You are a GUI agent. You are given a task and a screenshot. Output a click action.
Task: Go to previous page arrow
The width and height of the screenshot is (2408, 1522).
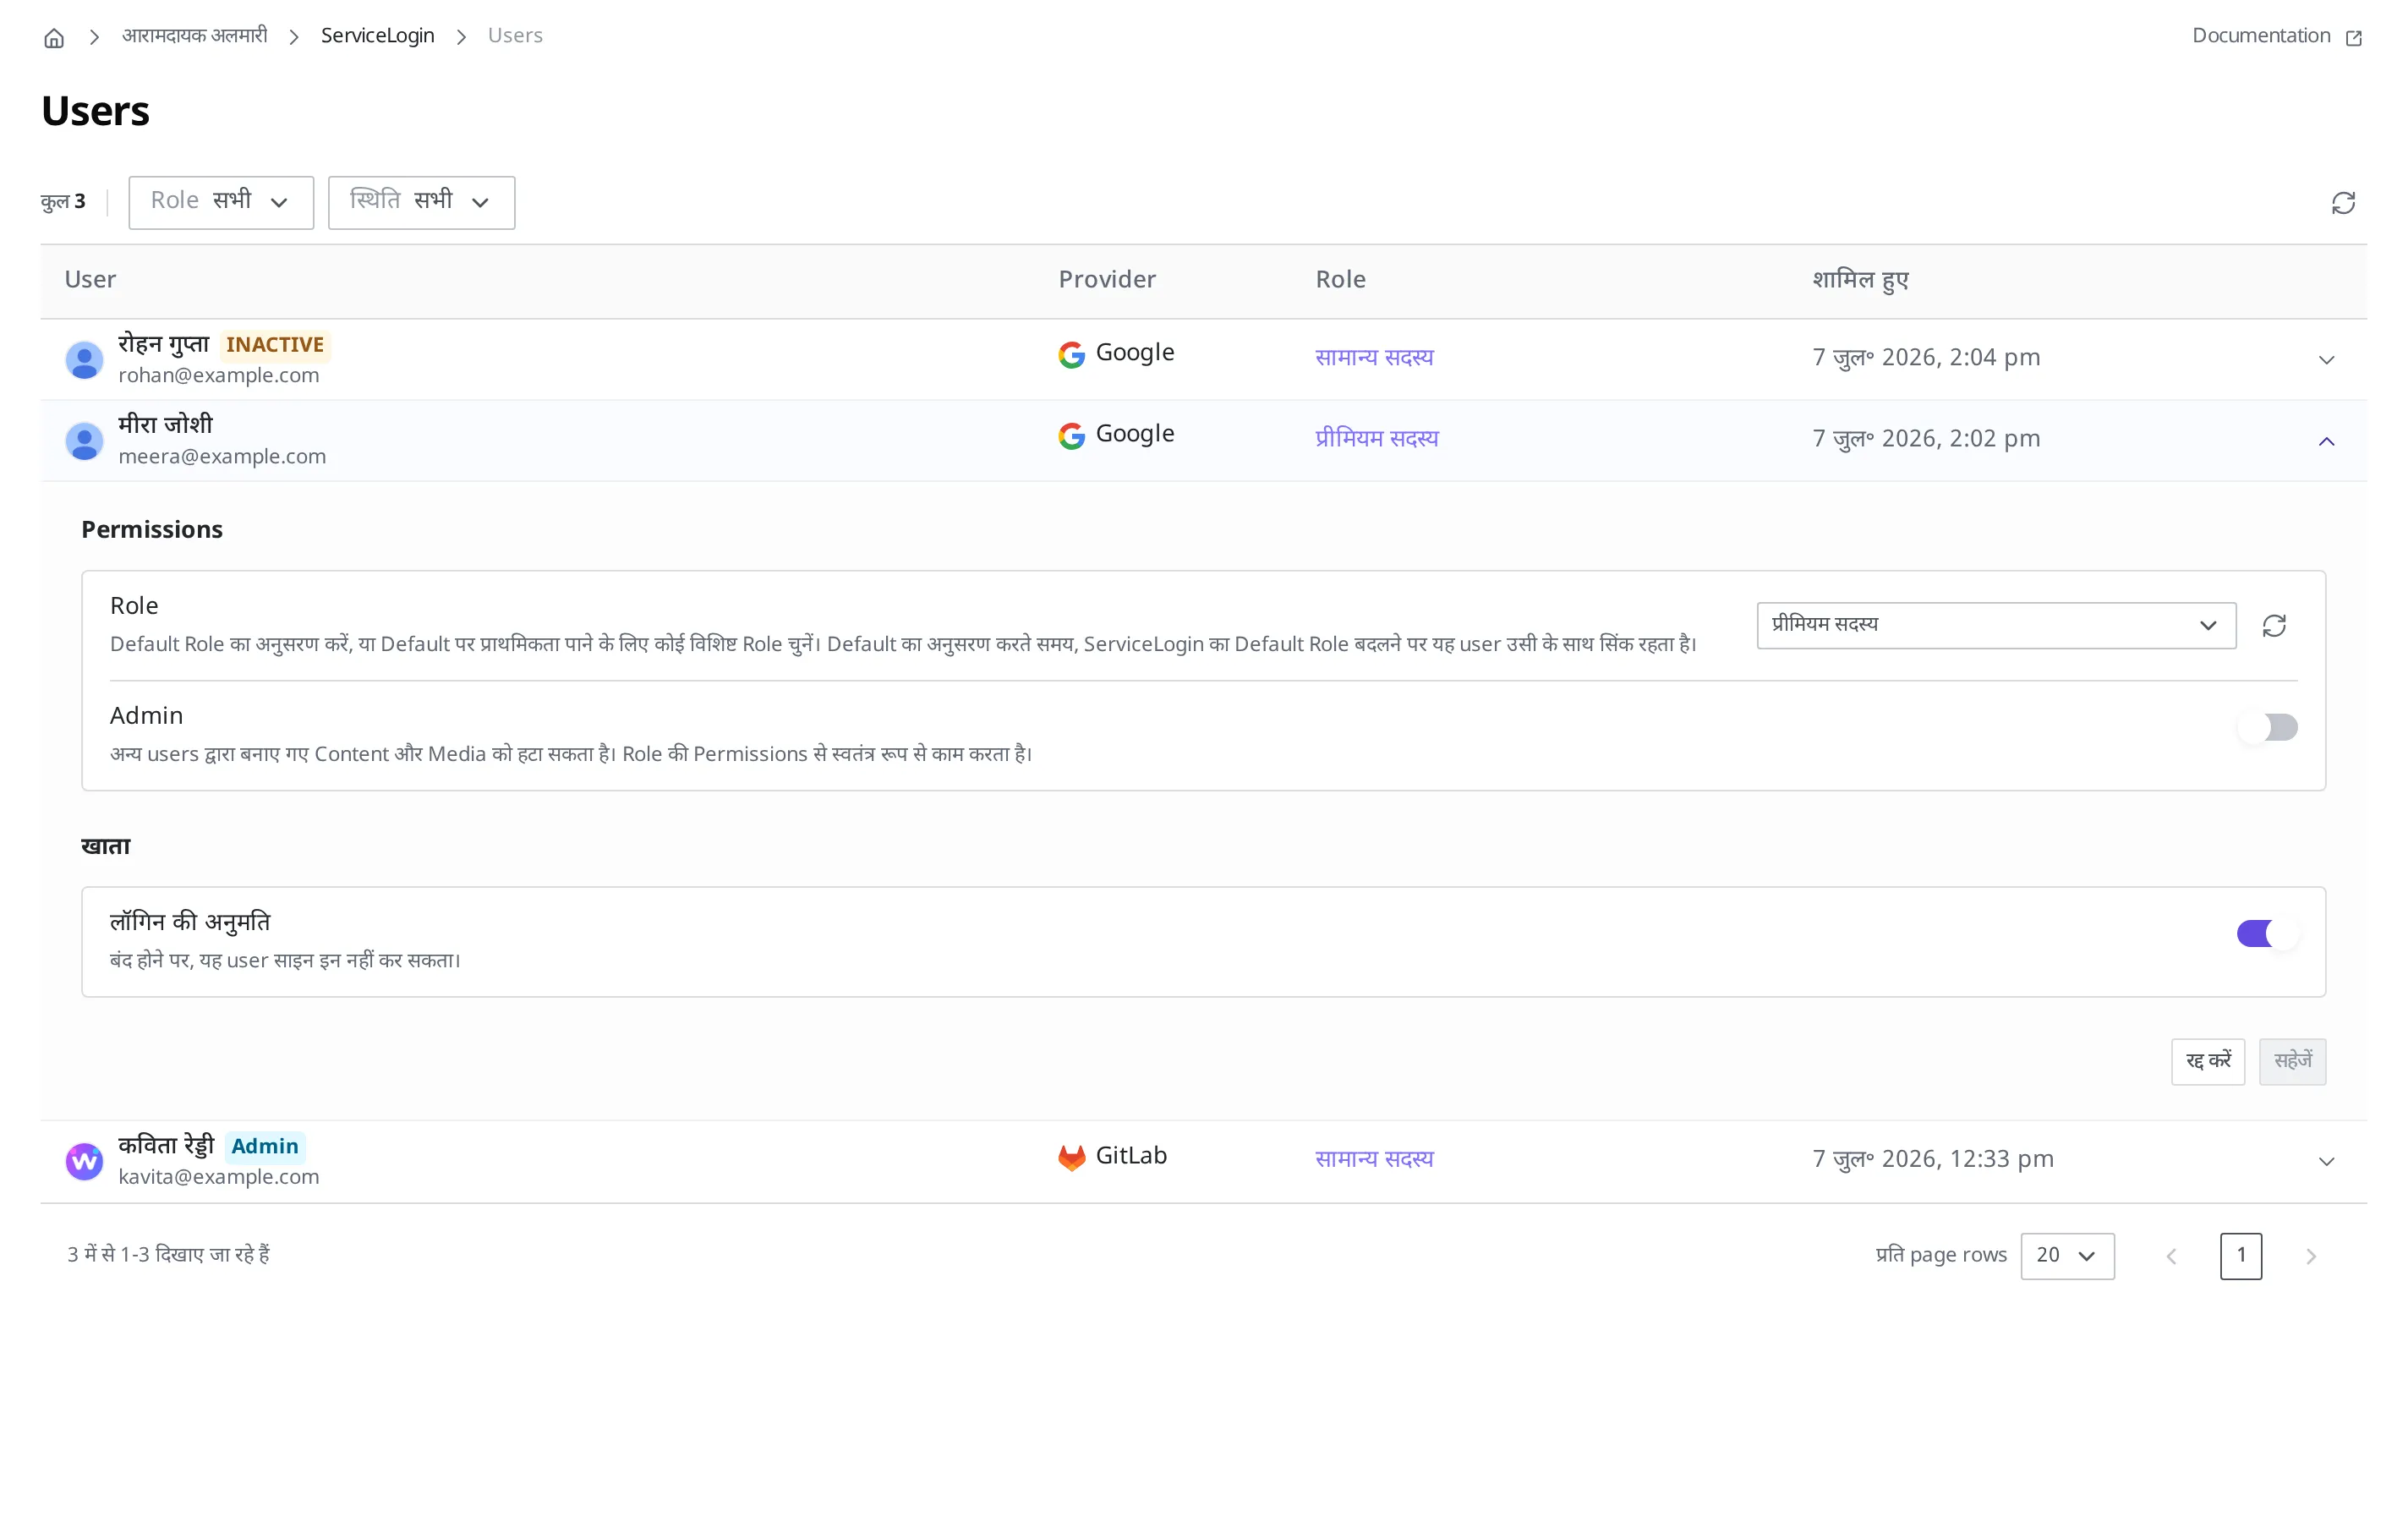coord(2171,1256)
